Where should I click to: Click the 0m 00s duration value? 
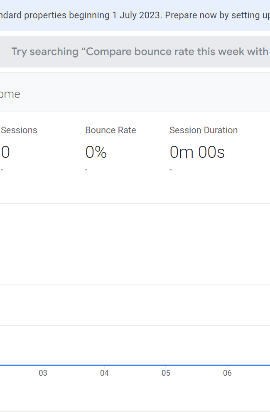pyautogui.click(x=197, y=152)
